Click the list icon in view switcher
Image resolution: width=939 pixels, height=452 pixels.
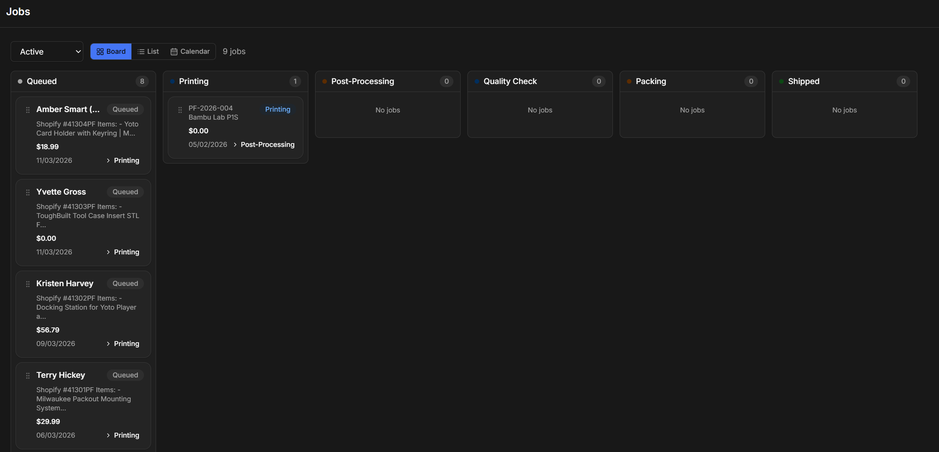pos(141,51)
